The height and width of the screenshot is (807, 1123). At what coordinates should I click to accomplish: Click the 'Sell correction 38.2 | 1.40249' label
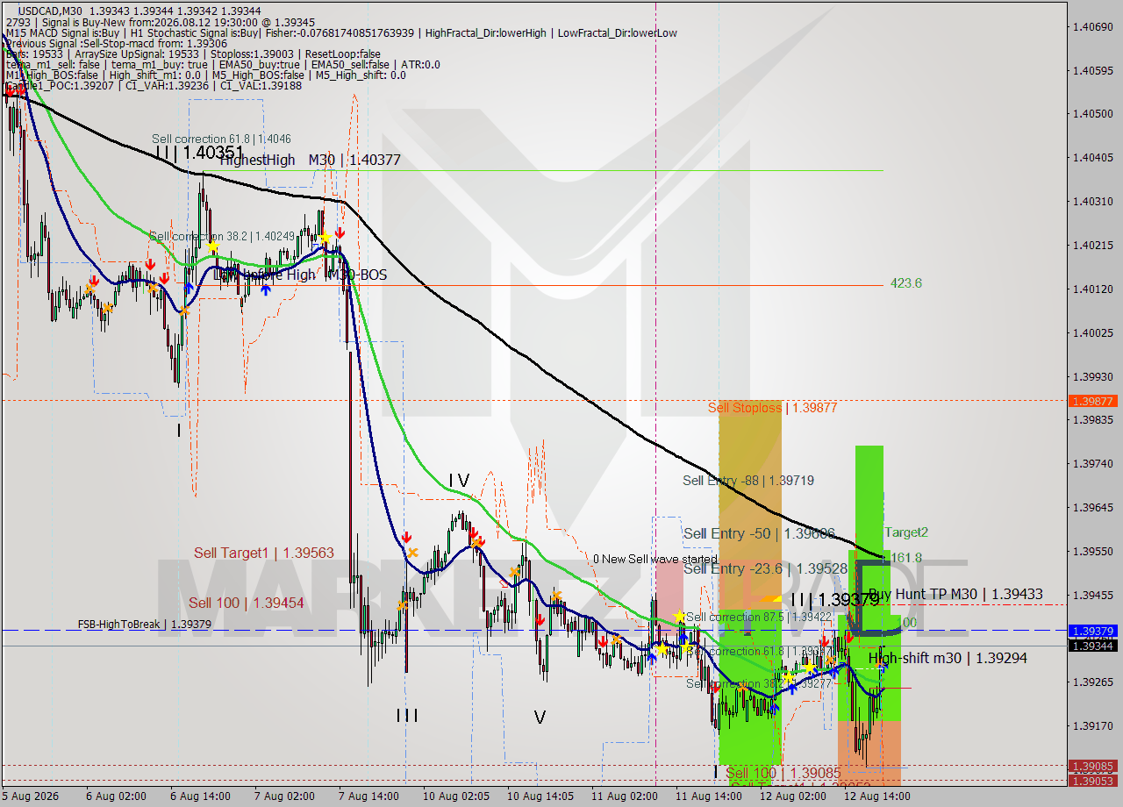click(x=222, y=236)
